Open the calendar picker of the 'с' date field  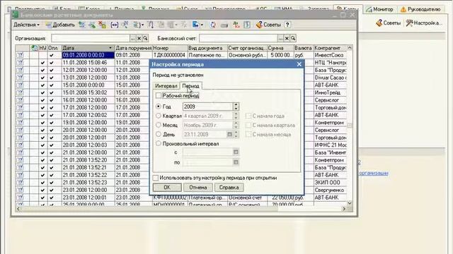[x=236, y=152]
